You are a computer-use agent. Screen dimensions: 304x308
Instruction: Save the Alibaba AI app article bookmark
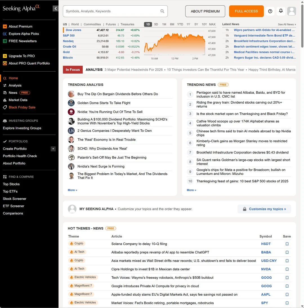point(287,252)
